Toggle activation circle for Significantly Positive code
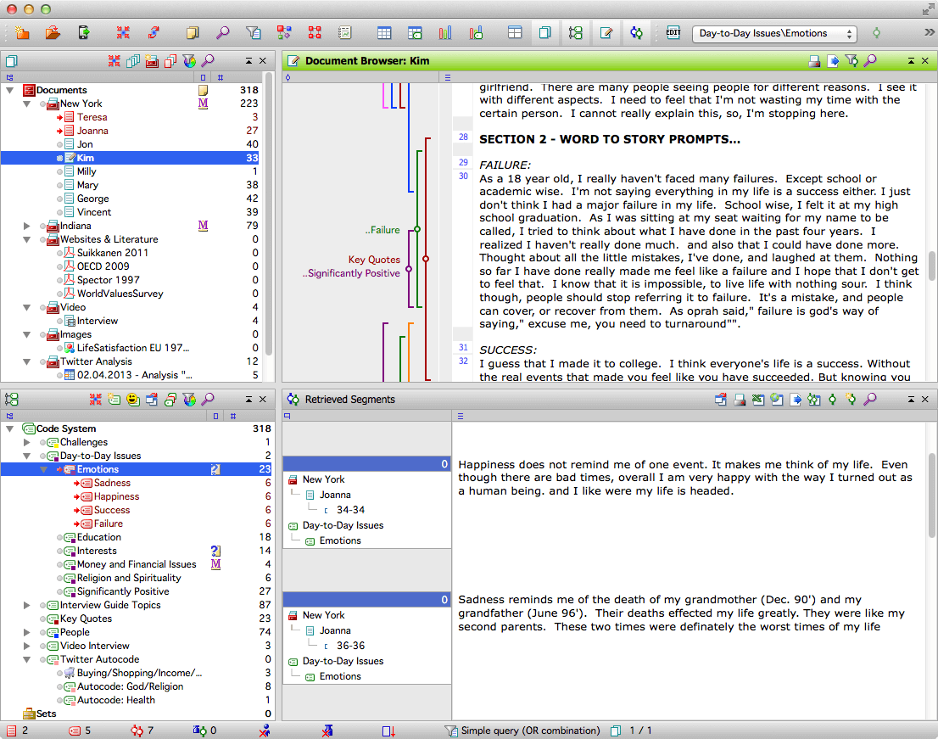 [60, 592]
